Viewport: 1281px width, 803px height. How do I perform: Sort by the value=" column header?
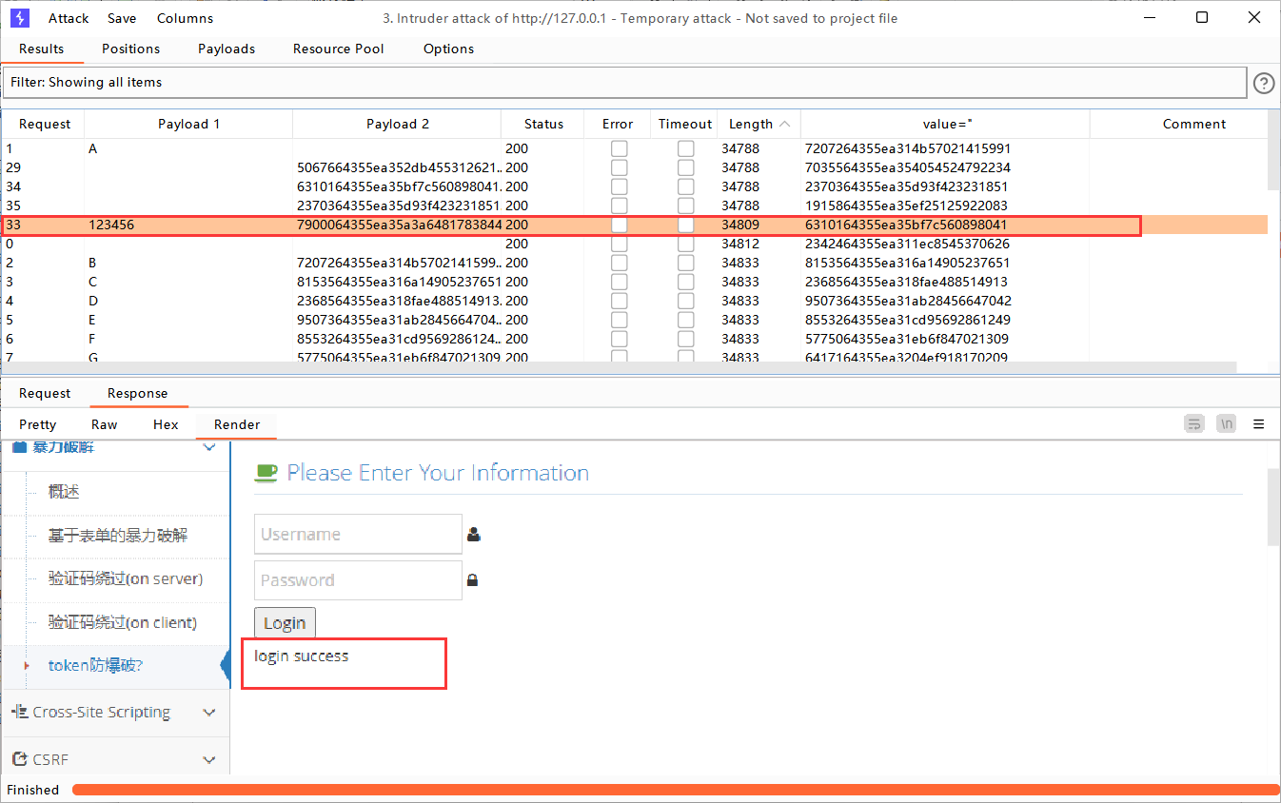pos(946,124)
